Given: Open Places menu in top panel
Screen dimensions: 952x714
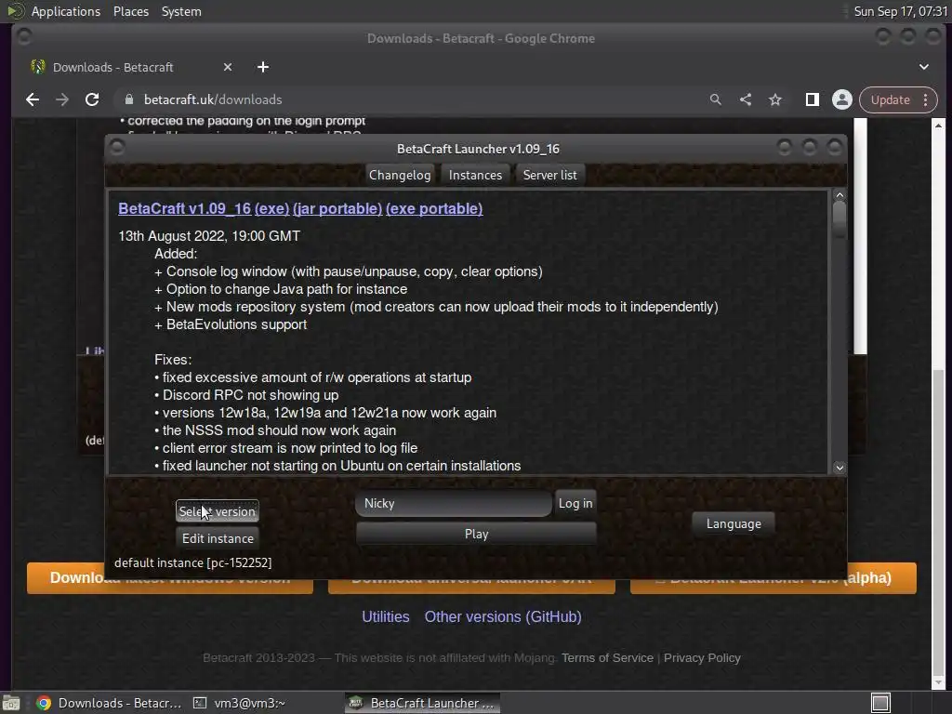Looking at the screenshot, I should coord(130,11).
